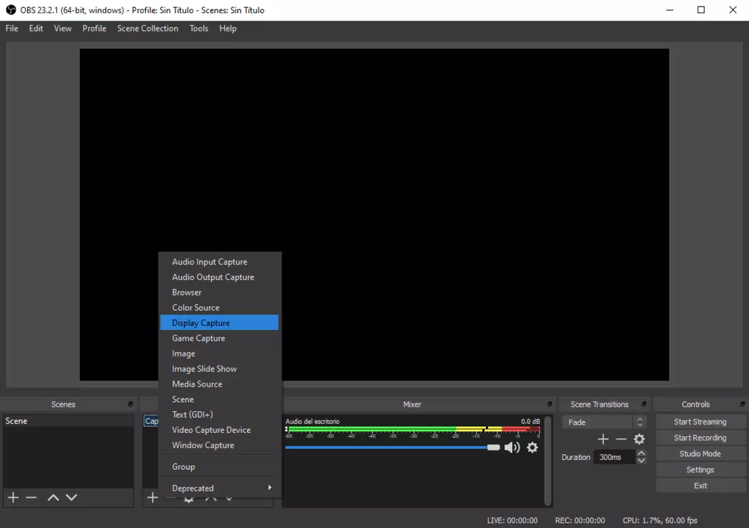Viewport: 749px width, 528px height.
Task: Undock the Mixer panel via its float icon
Action: point(549,404)
